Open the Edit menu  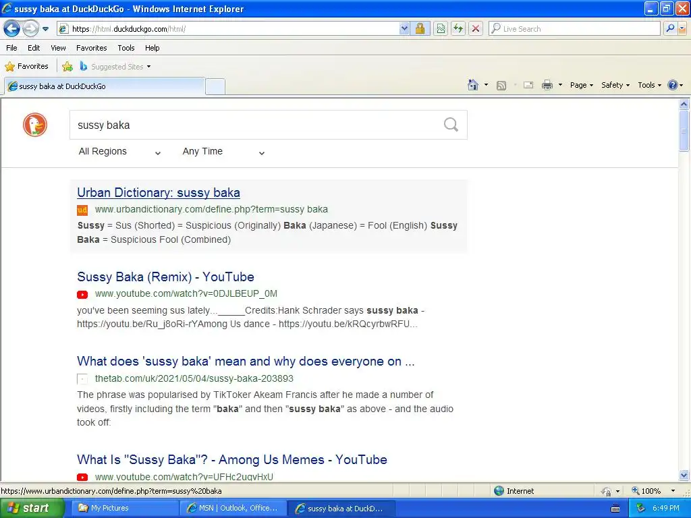(34, 48)
